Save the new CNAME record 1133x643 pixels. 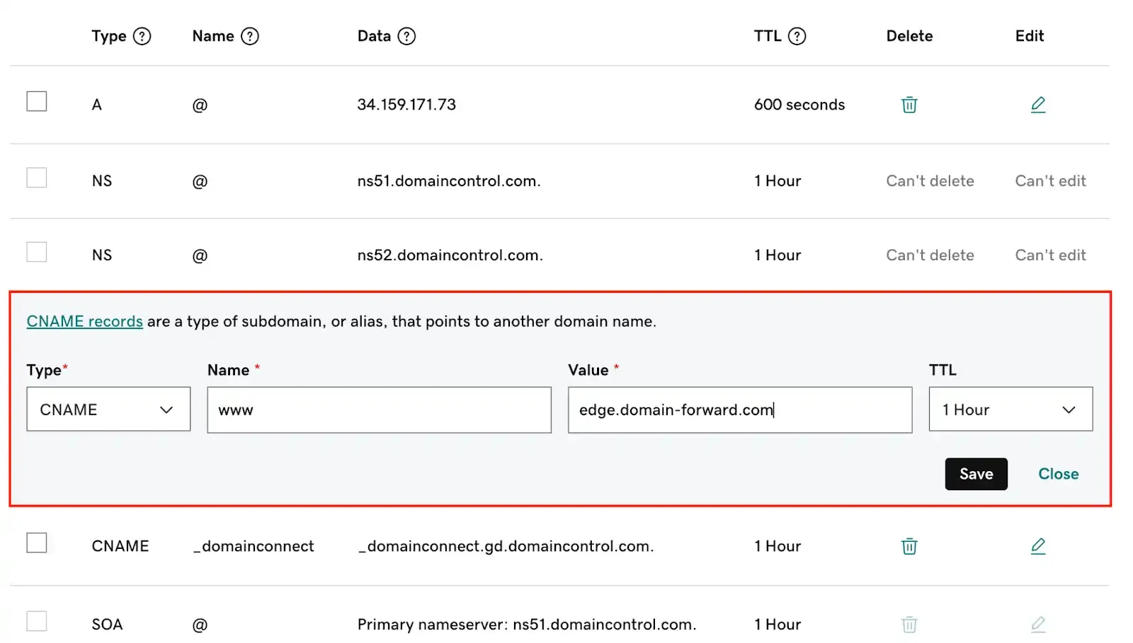(x=976, y=474)
